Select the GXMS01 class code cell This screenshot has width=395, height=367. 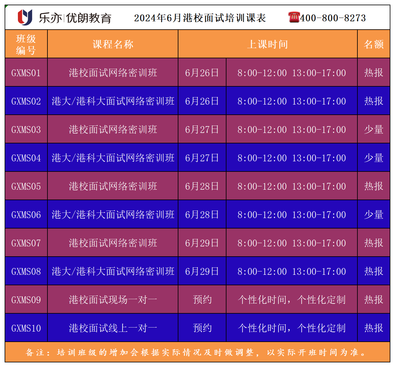point(26,73)
